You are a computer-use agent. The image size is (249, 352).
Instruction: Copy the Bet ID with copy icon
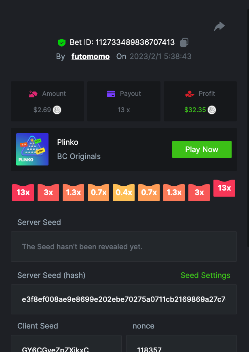point(184,42)
